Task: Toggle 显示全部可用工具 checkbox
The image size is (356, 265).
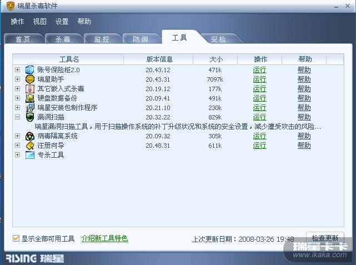Action: (16, 238)
